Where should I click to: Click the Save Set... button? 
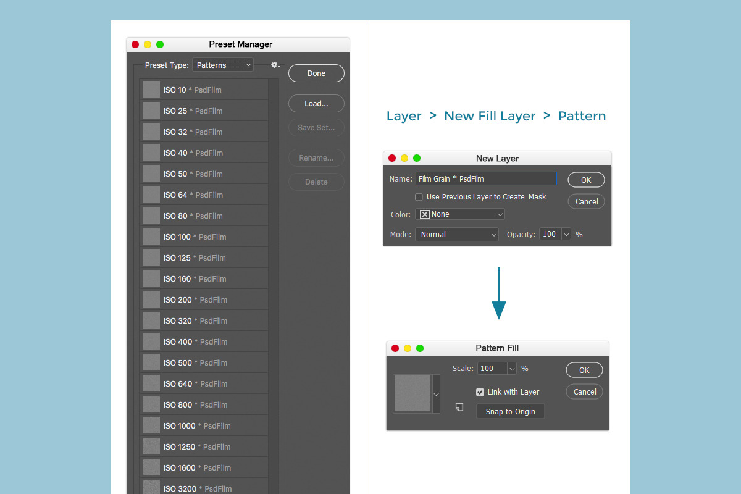(316, 128)
